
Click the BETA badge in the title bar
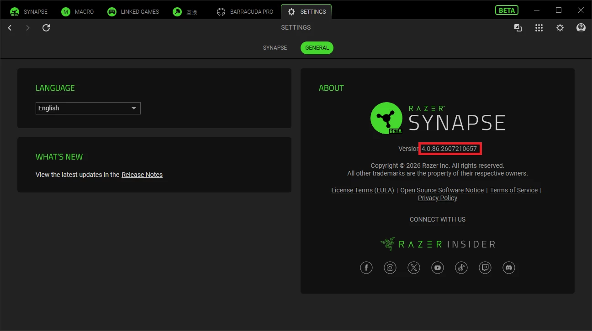point(507,10)
